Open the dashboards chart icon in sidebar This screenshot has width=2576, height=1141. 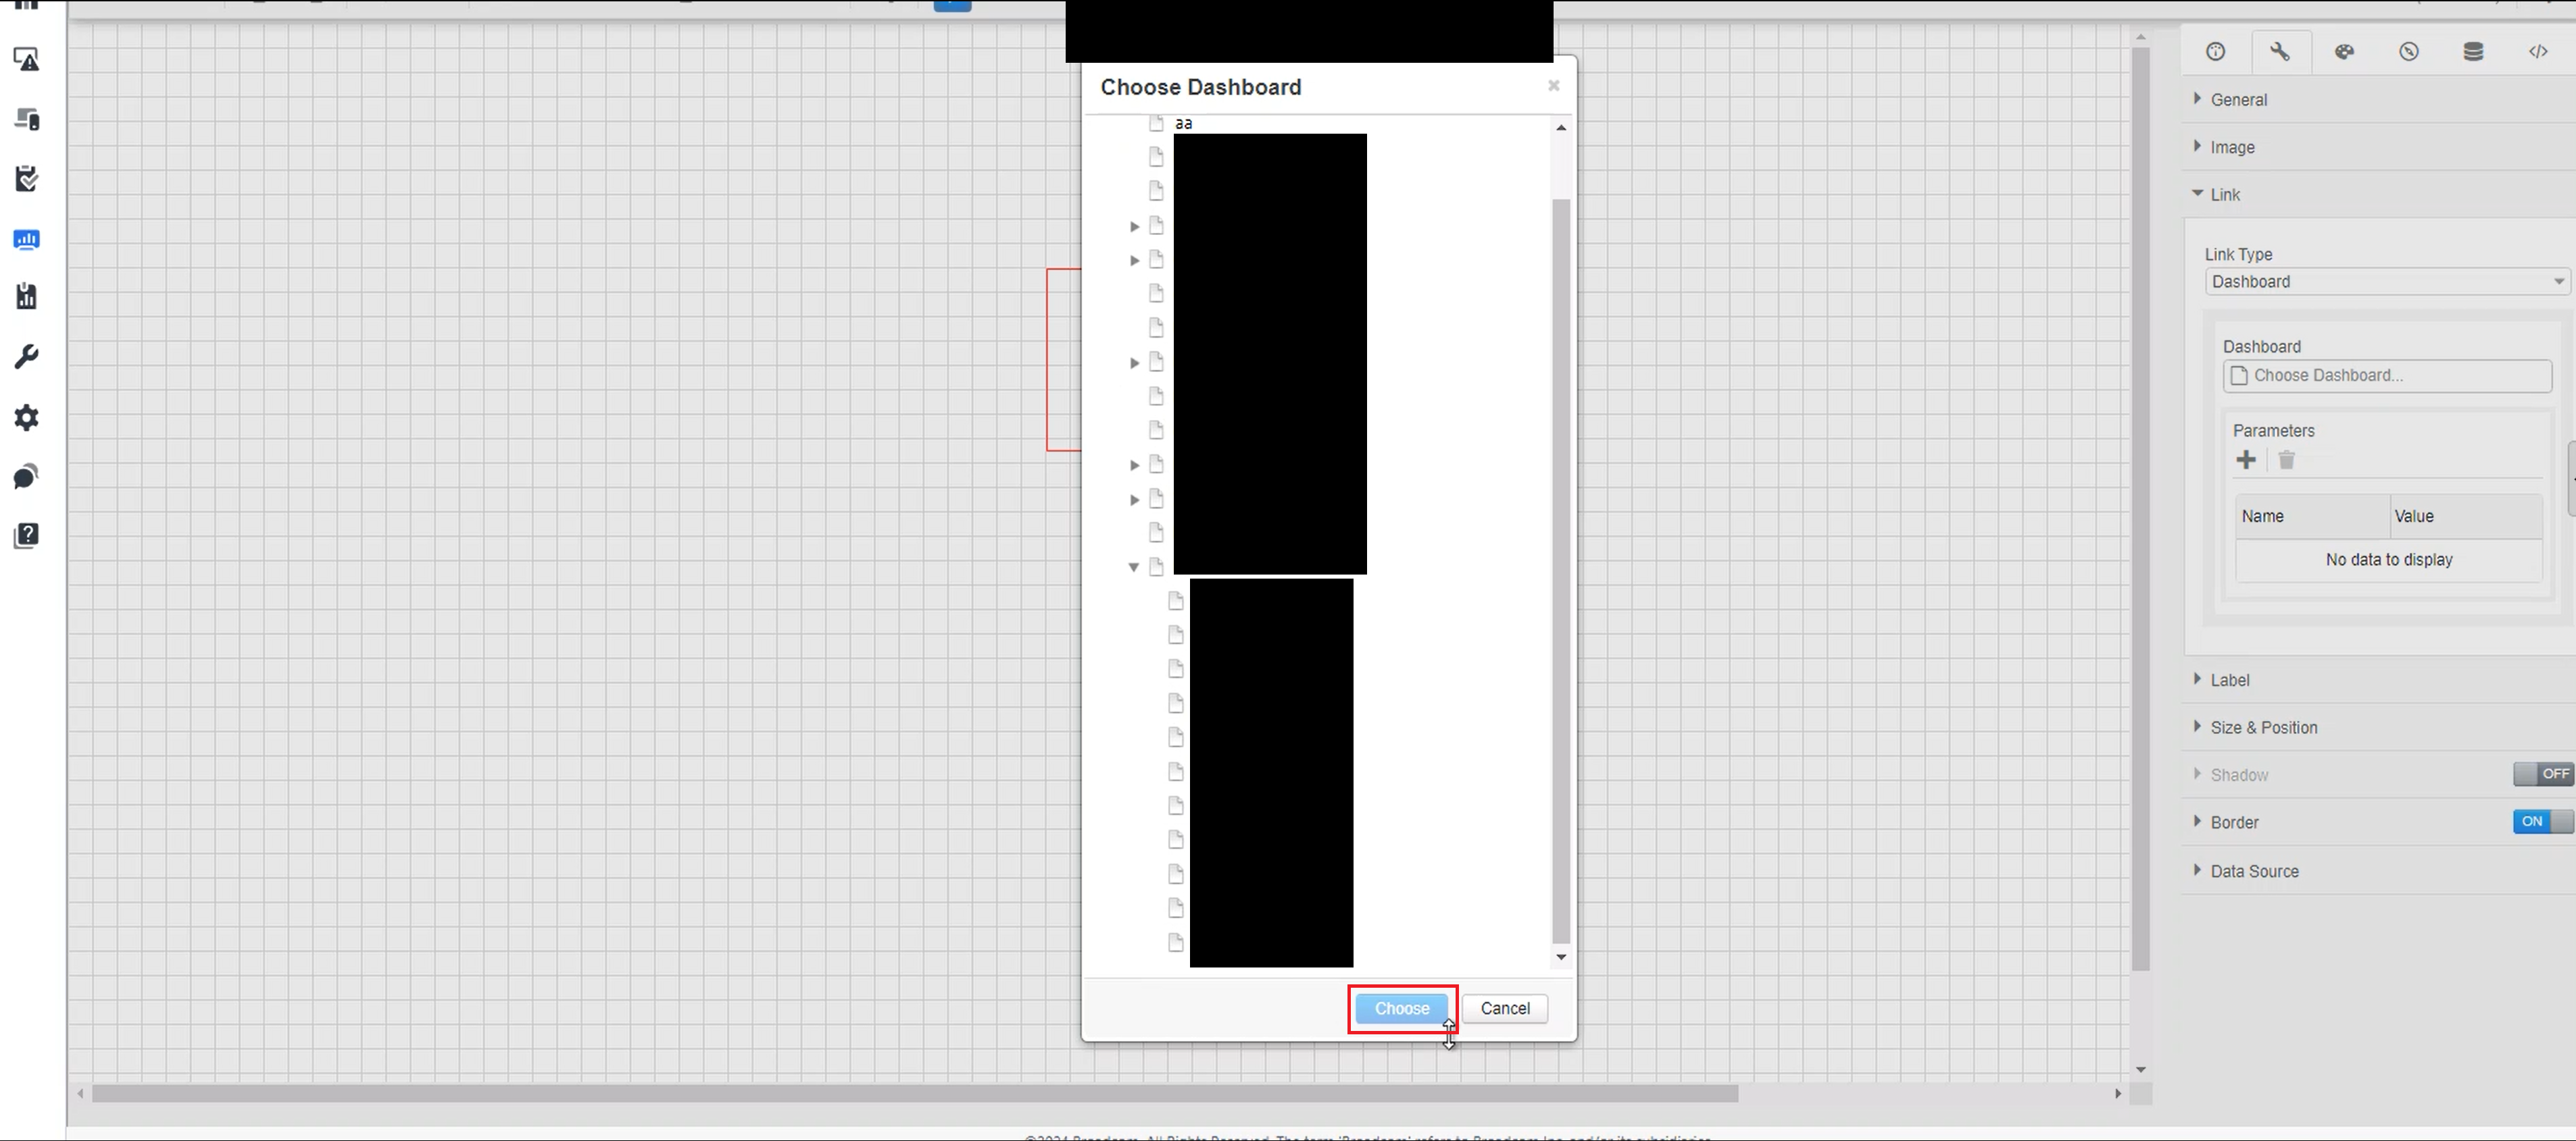[27, 240]
